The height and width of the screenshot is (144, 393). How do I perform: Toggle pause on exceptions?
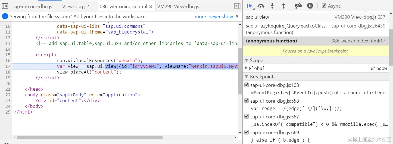[310, 6]
